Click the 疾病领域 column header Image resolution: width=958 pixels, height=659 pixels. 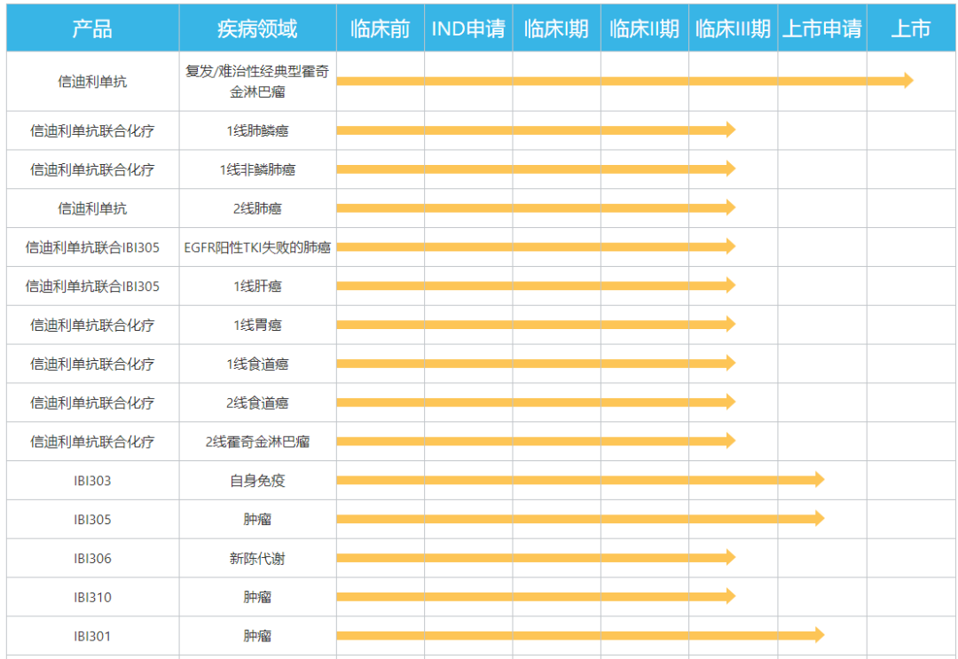(x=258, y=28)
